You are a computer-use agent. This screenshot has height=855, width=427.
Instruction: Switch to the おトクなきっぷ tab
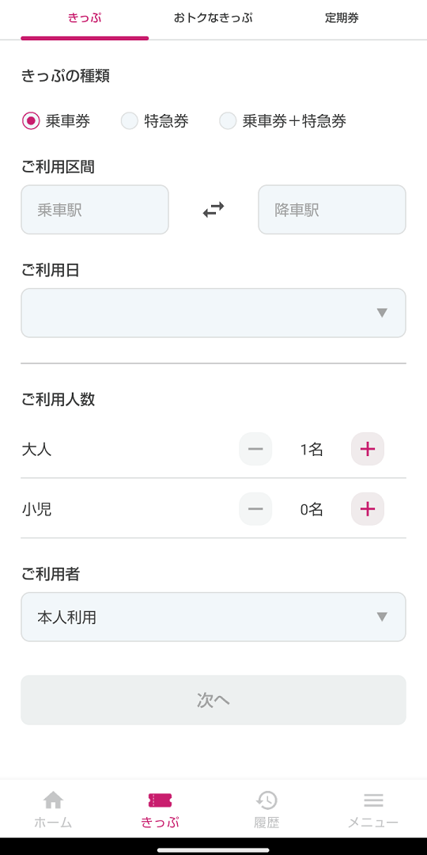(213, 18)
